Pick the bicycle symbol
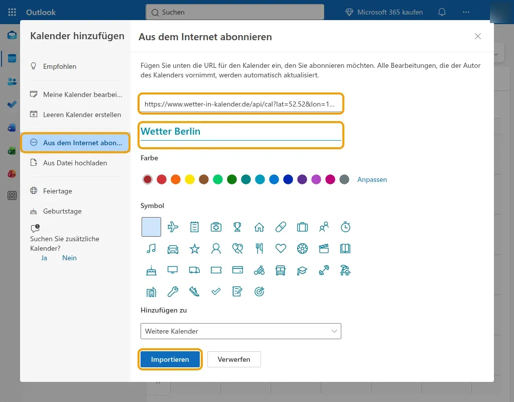514x402 pixels. (259, 270)
